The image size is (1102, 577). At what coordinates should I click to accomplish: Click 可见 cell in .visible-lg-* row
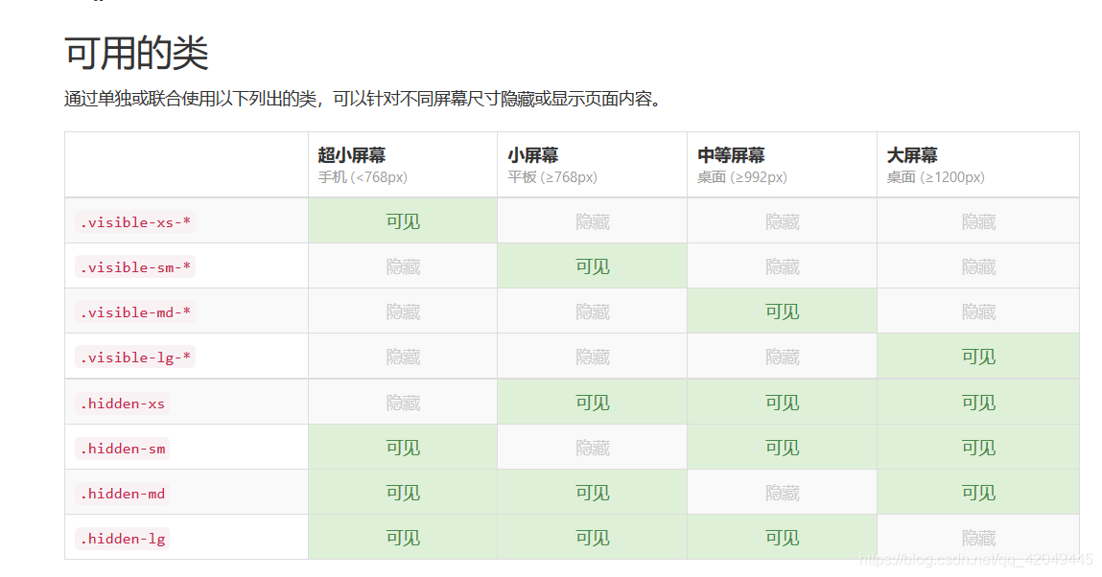click(x=978, y=356)
